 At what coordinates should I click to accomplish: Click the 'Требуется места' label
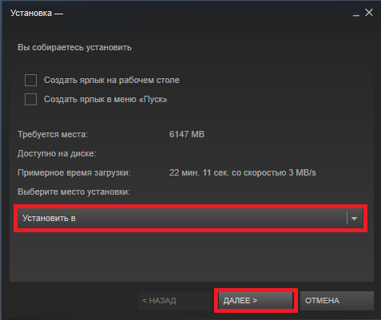point(53,134)
